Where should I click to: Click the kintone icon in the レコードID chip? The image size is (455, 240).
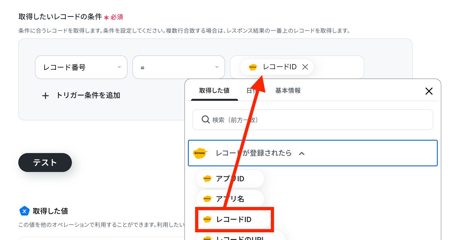pyautogui.click(x=253, y=67)
